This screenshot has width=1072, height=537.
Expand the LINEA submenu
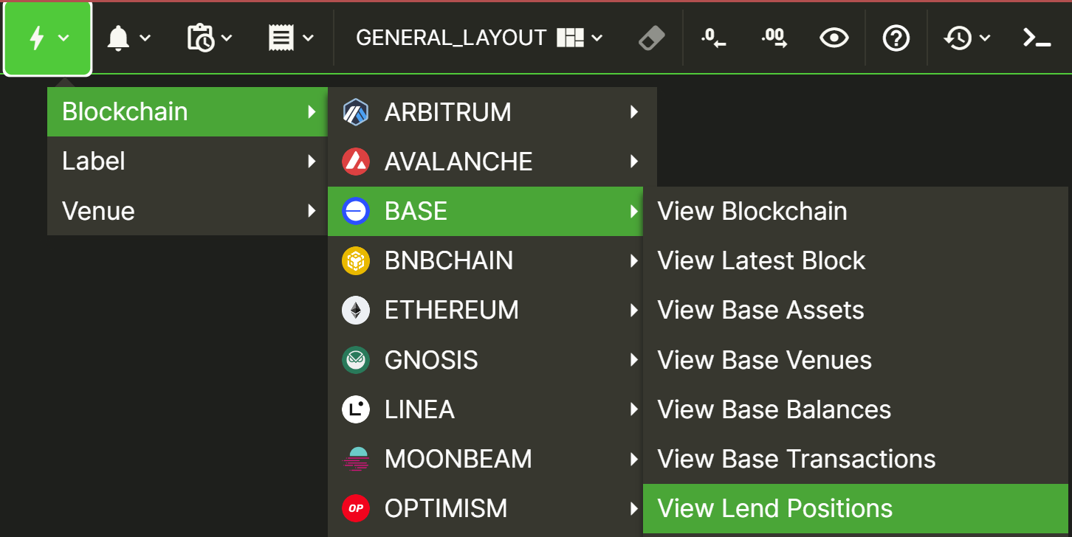(x=485, y=409)
